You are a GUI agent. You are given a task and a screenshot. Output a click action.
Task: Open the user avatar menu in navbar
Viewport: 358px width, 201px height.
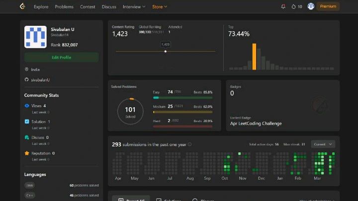(x=311, y=6)
